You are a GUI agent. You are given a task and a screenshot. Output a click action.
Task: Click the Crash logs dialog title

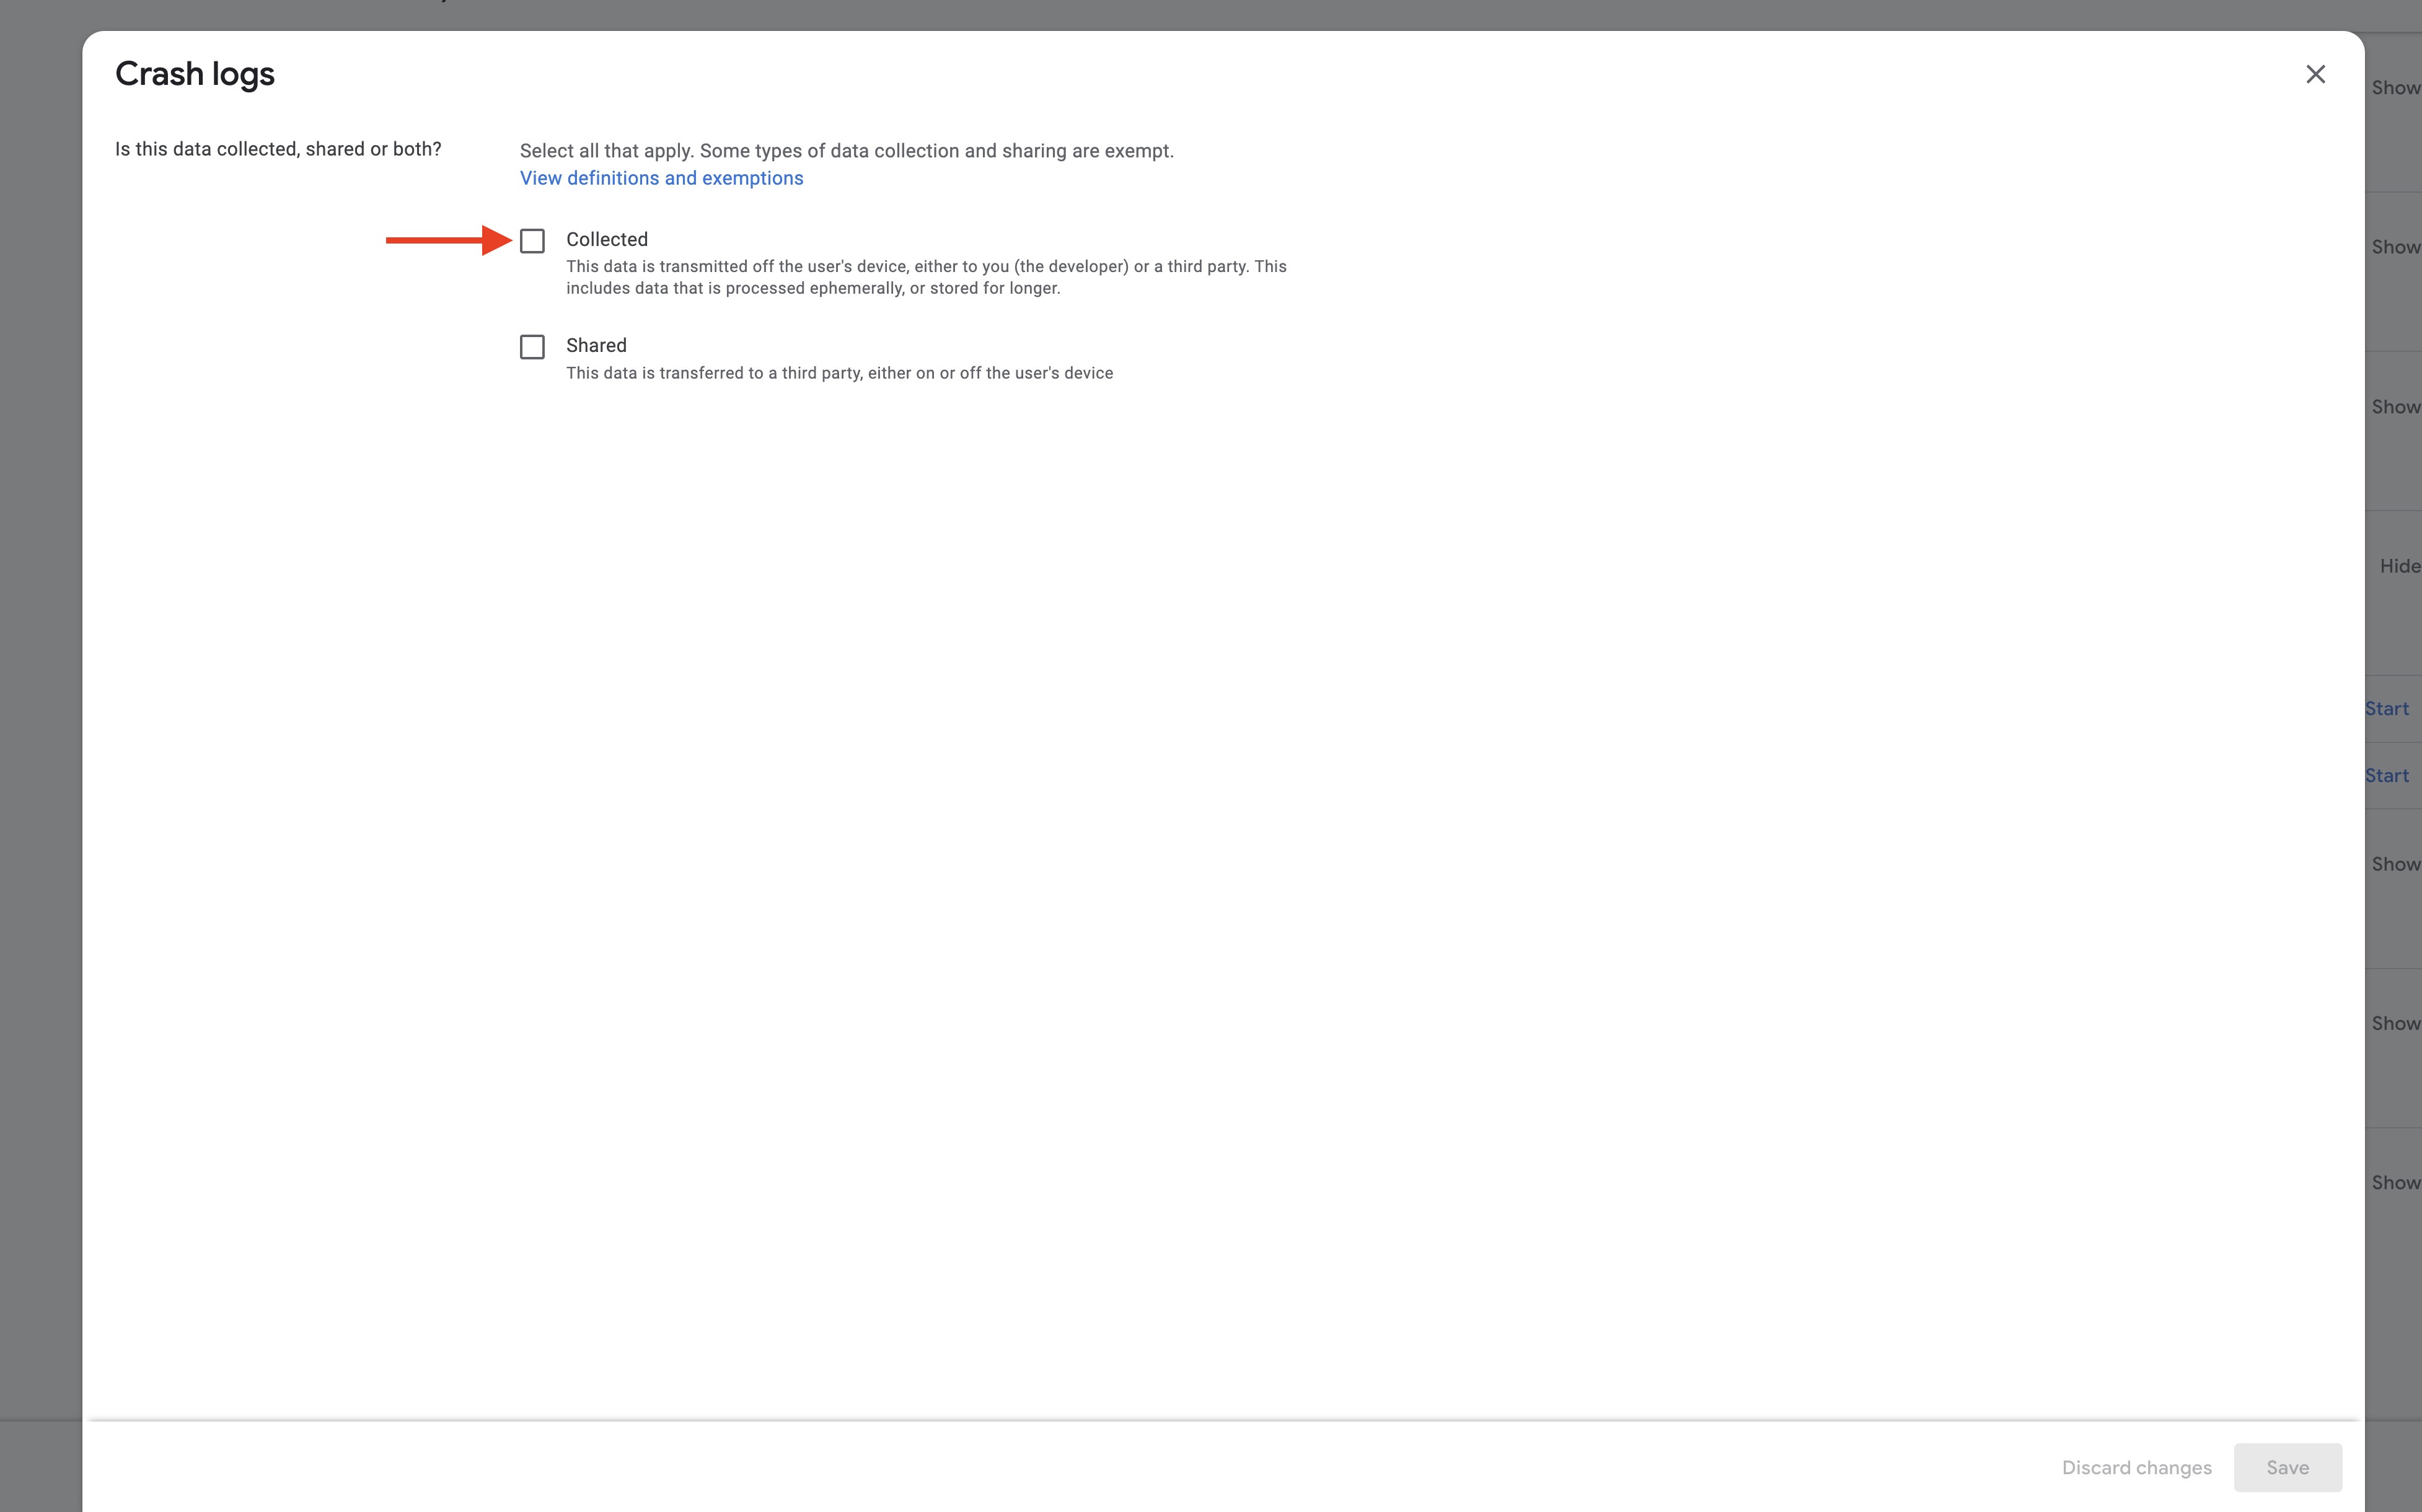(195, 74)
